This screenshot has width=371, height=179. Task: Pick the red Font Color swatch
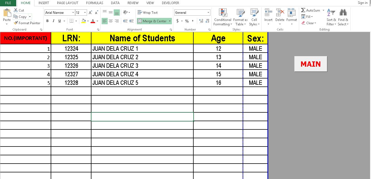point(93,21)
